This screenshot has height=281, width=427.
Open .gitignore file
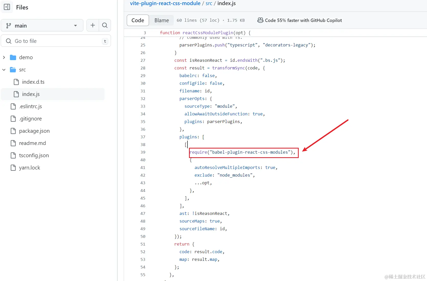30,119
